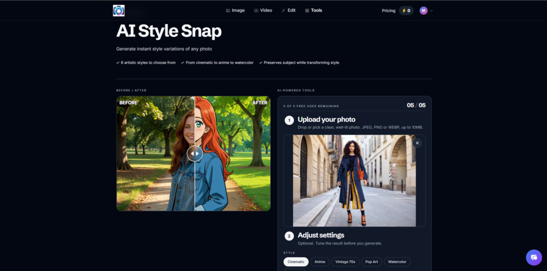Image resolution: width=547 pixels, height=271 pixels.
Task: Click the 'AI Style Snap' title
Action: (169, 31)
